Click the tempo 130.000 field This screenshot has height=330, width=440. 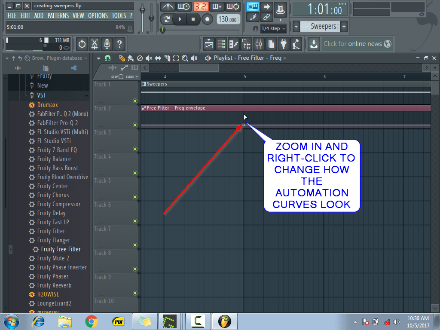(229, 19)
